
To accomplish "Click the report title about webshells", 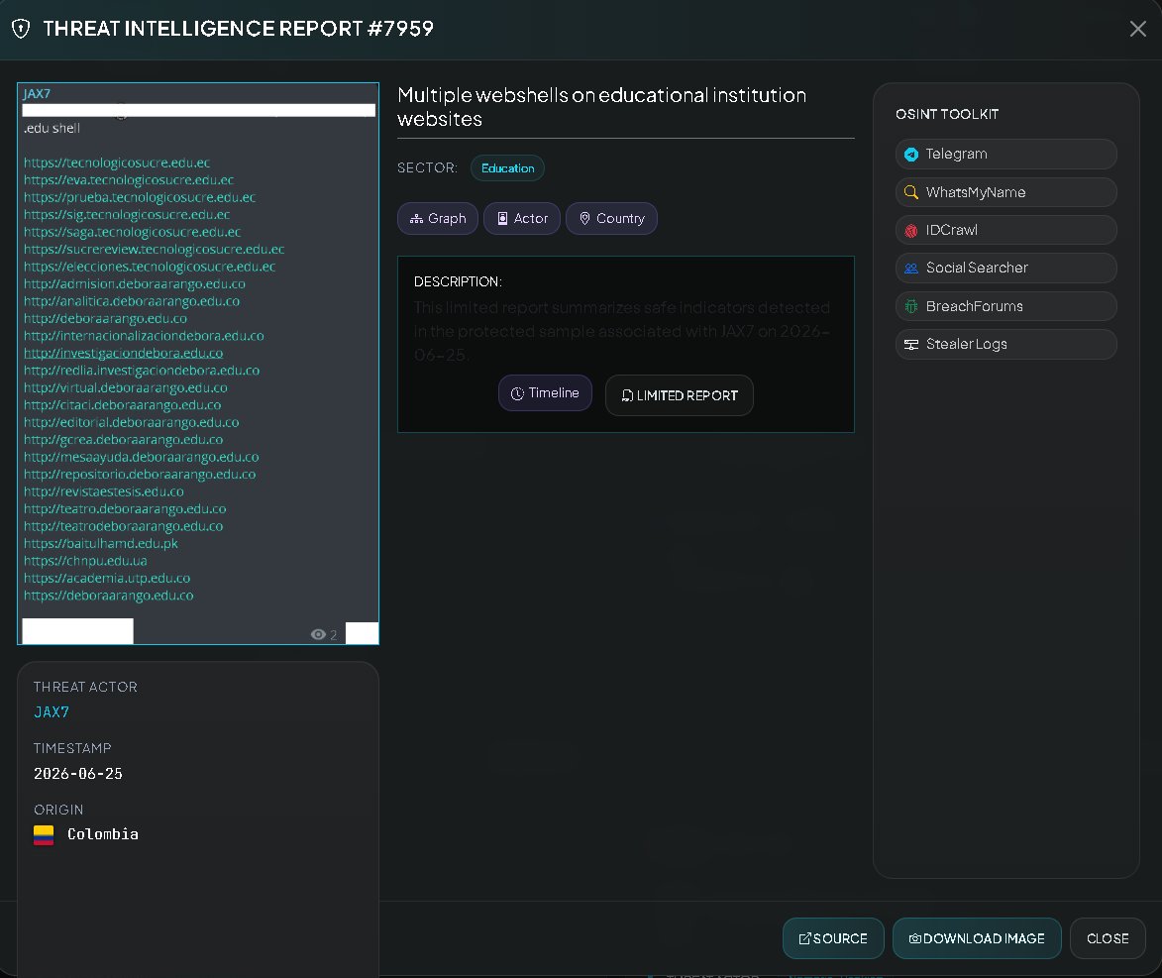I will [601, 107].
